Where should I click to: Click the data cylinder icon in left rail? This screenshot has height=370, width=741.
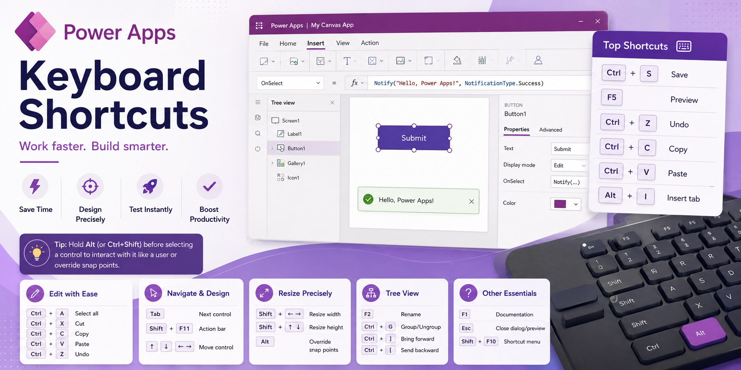[258, 118]
